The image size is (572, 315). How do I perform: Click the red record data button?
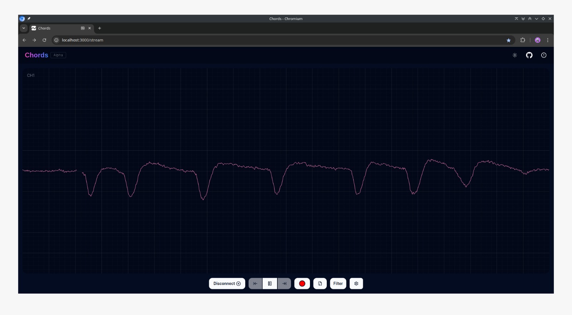[302, 284]
